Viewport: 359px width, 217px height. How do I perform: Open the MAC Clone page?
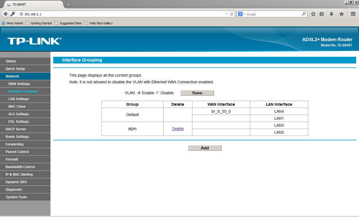pos(25,107)
